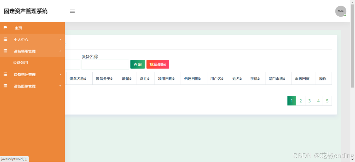Viewport: 355px width, 162px height.
Task: Expand 设备归还管理 dropdown arrow
Action: click(x=60, y=74)
